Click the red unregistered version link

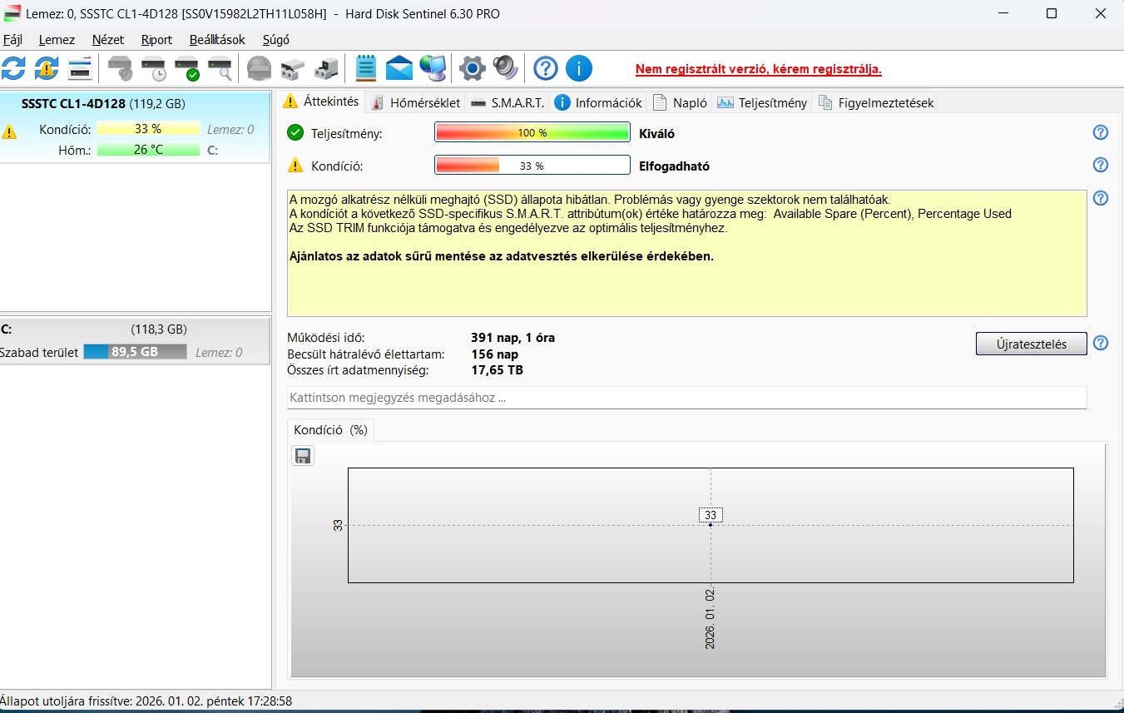(758, 69)
